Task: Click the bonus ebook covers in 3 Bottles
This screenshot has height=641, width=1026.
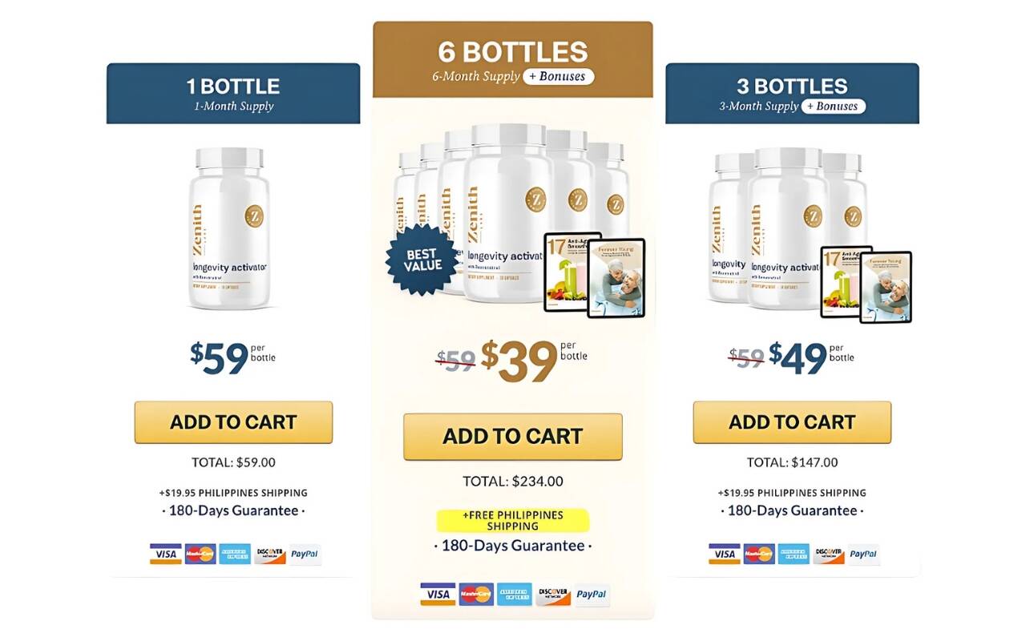Action: point(866,284)
